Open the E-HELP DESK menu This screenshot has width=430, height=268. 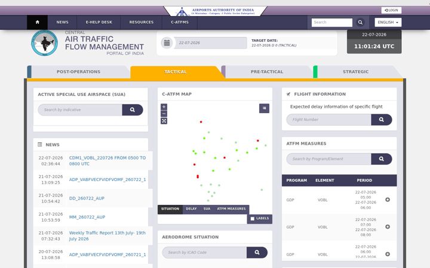click(x=99, y=22)
